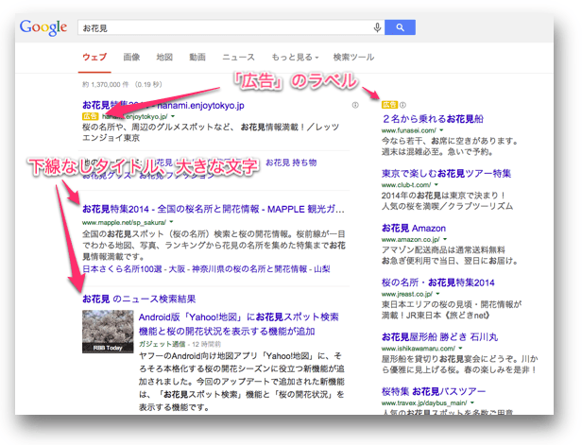Click the info icon next to right-column 広告 label

[402, 105]
